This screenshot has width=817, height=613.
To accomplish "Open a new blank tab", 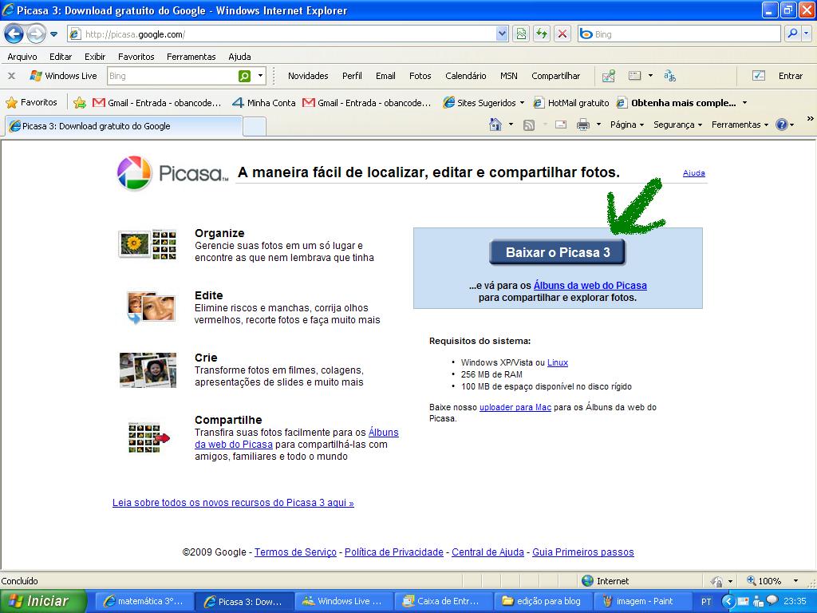I will click(x=255, y=127).
